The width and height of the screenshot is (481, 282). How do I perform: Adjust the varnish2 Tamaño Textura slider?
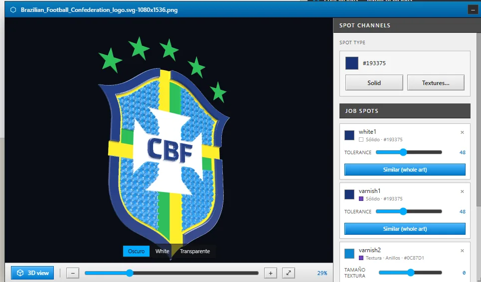pyautogui.click(x=410, y=272)
